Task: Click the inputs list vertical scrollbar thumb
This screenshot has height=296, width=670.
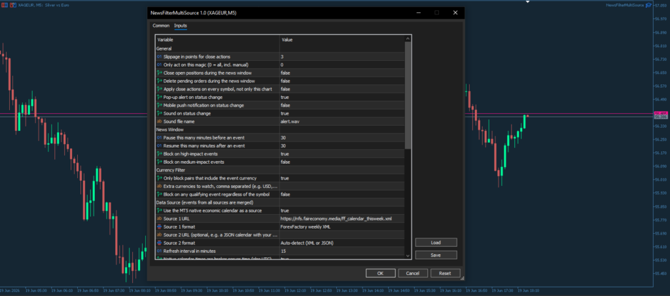Action: click(408, 95)
